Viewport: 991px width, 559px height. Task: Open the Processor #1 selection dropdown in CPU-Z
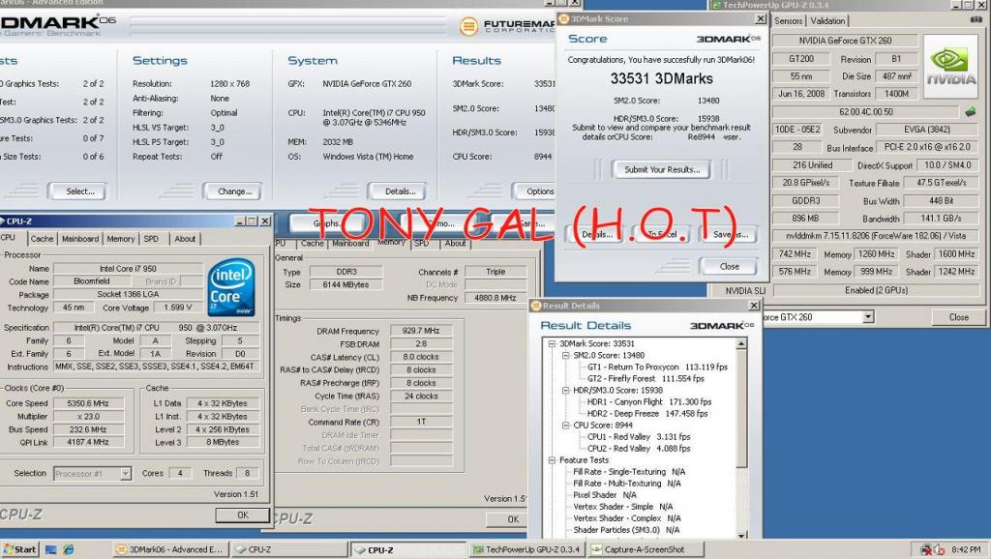[126, 473]
